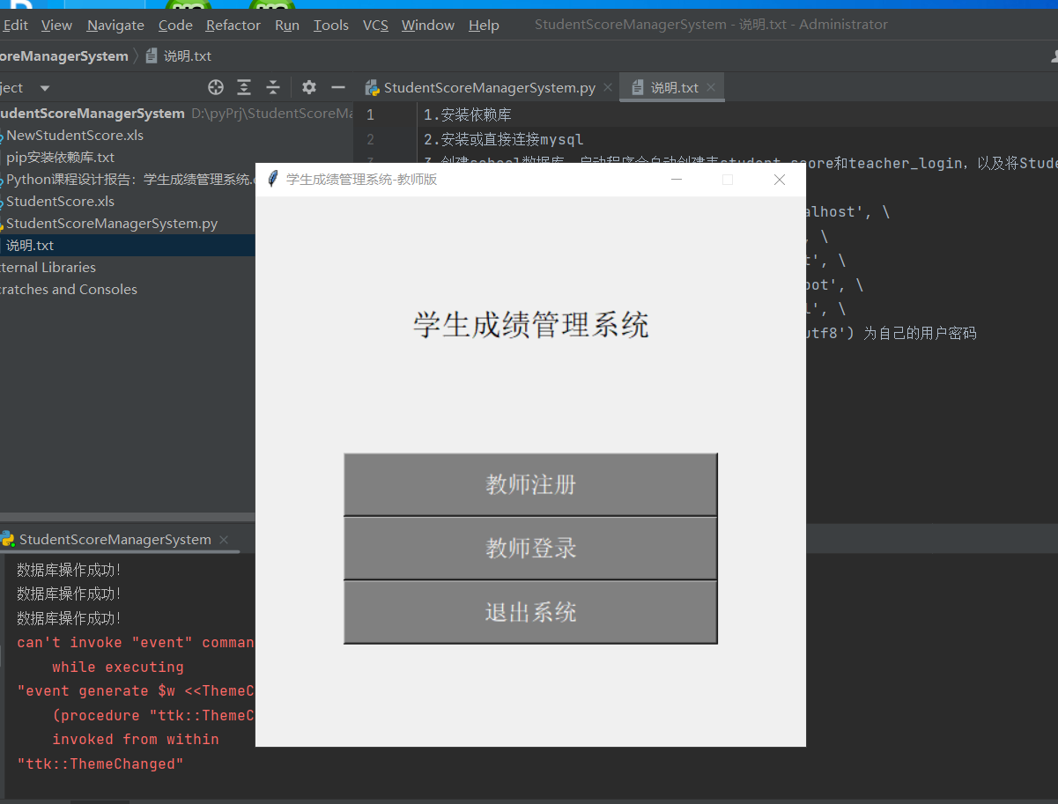Click the 教师登录 button
Screen dimensions: 1058x804
[530, 548]
